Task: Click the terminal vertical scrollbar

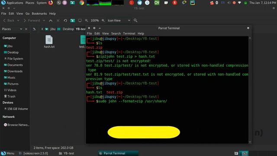Action: (x=250, y=90)
